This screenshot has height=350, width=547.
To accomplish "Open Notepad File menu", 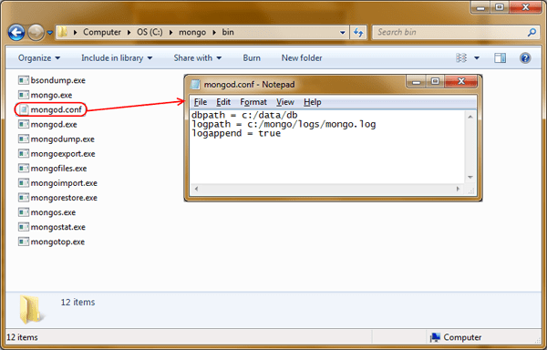I will coord(201,102).
